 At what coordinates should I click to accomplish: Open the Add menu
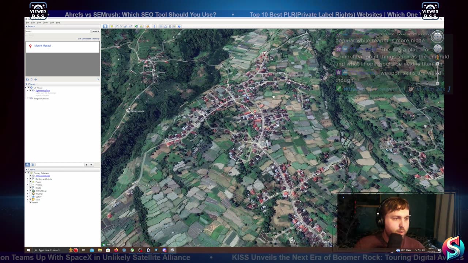pos(52,23)
